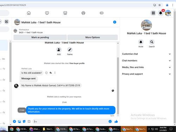Open the Facebook menu grid icon
176x132 pixels.
[153, 13]
